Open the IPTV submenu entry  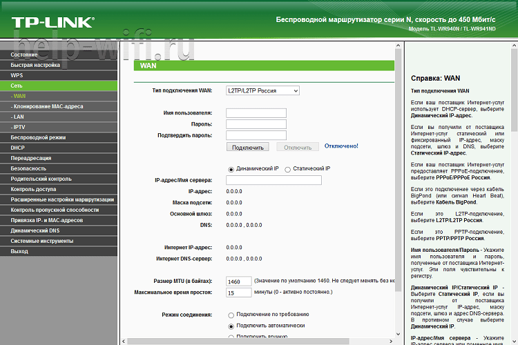59,127
